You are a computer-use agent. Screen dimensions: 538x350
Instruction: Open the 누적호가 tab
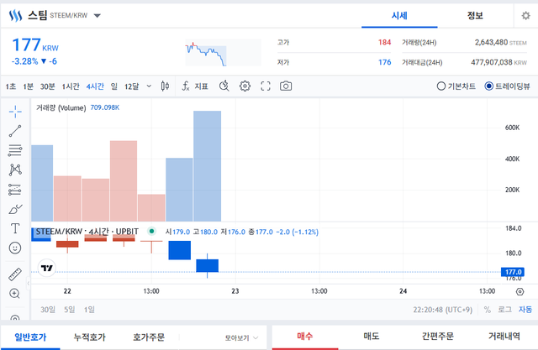point(90,337)
